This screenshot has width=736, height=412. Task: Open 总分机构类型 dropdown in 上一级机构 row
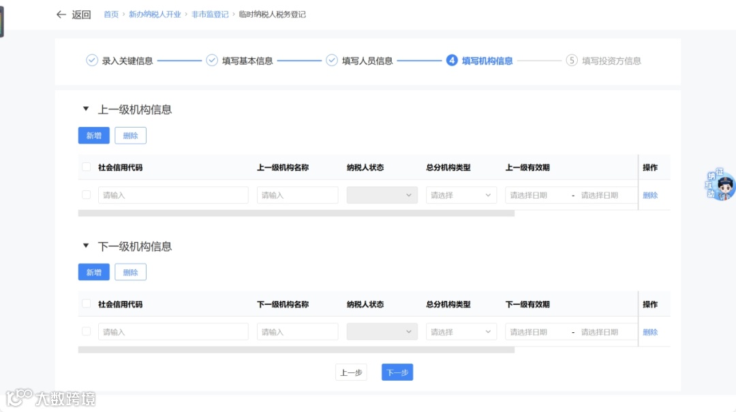click(461, 195)
